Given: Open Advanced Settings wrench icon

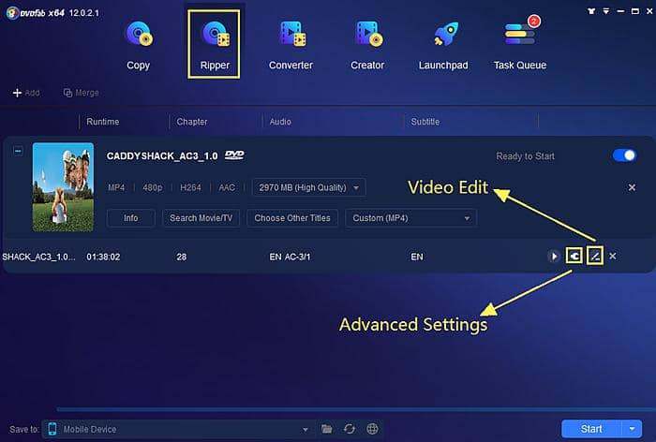Looking at the screenshot, I should coord(574,256).
